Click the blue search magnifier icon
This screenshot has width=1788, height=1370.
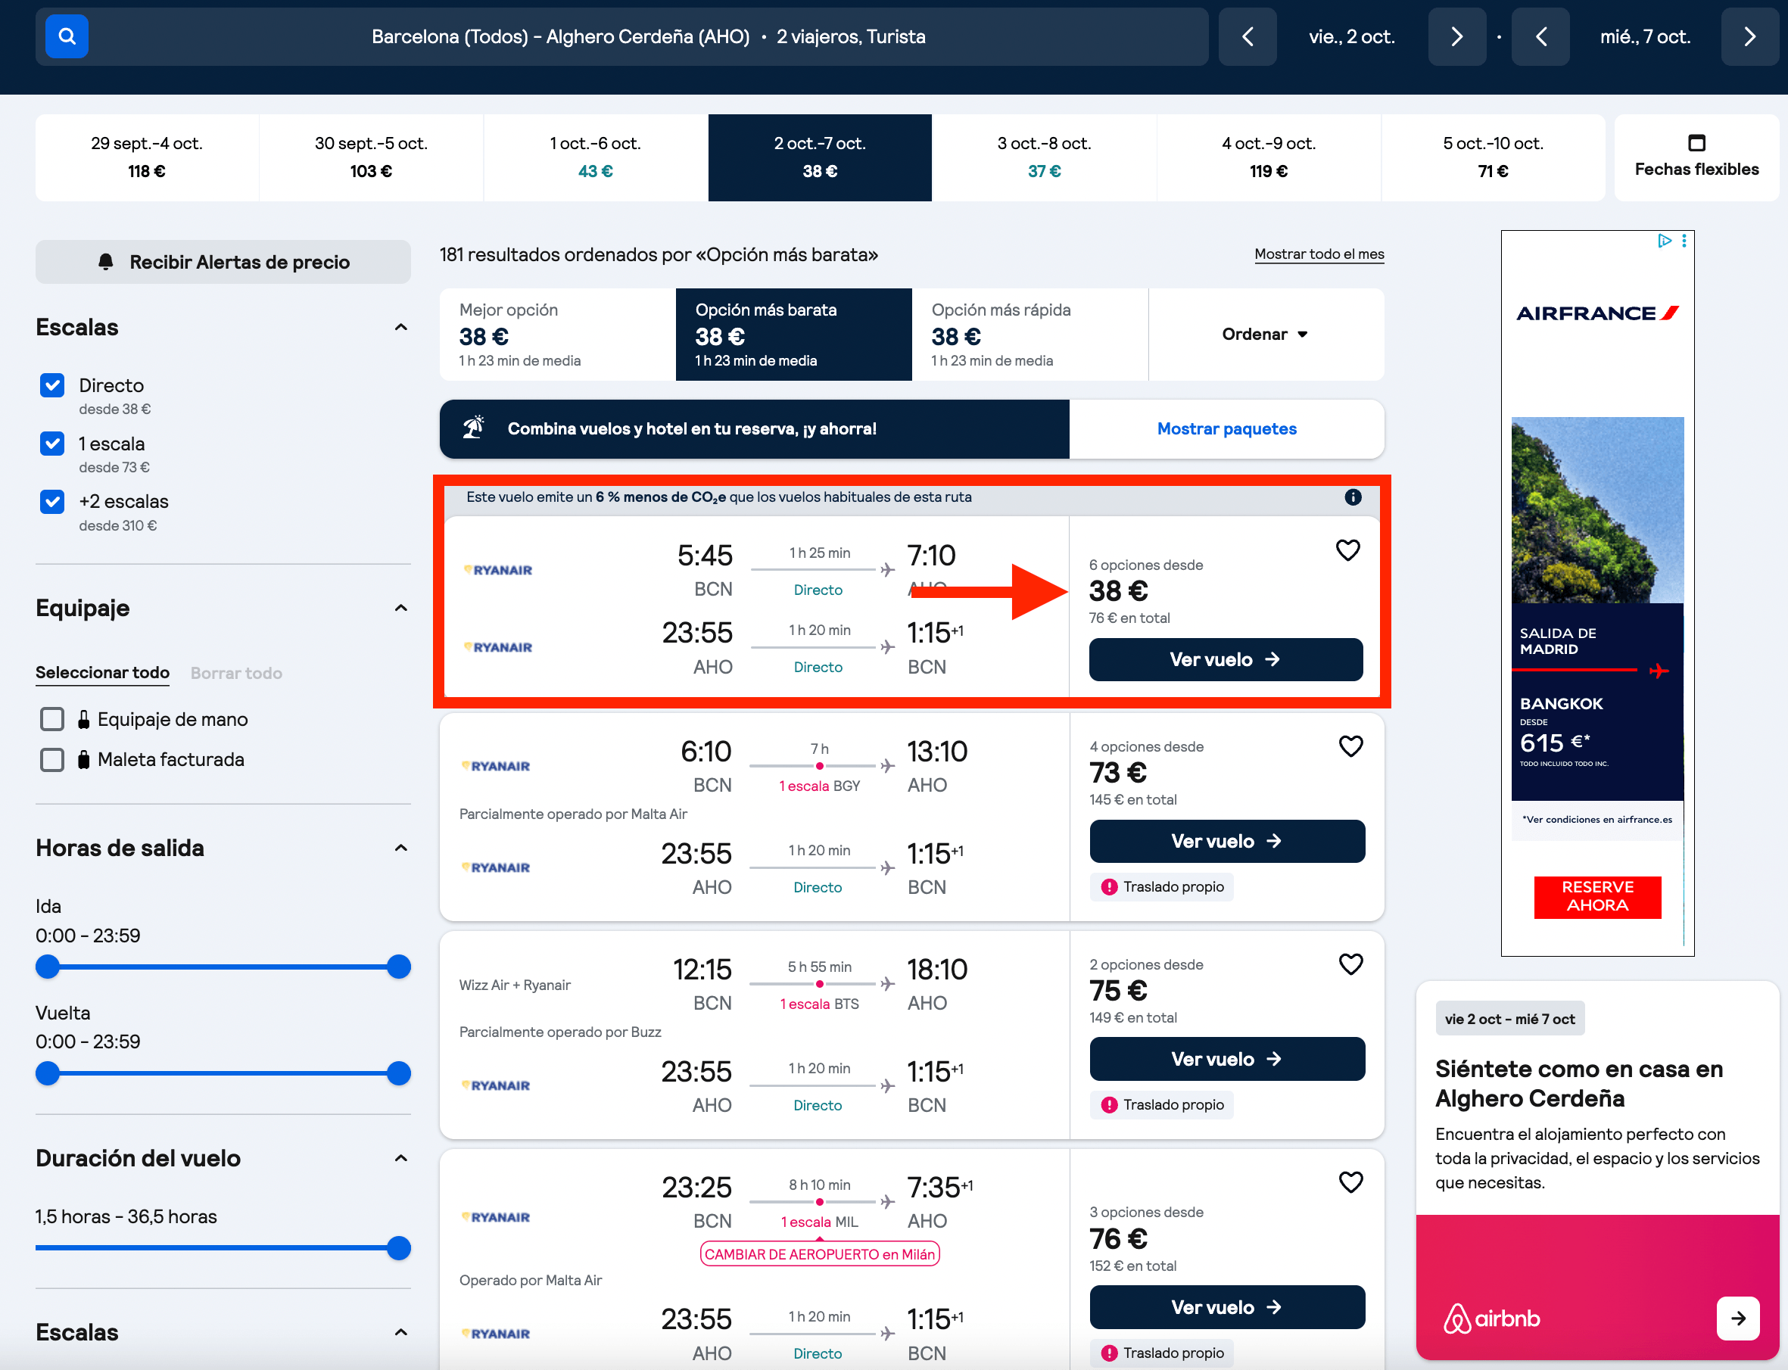(67, 36)
